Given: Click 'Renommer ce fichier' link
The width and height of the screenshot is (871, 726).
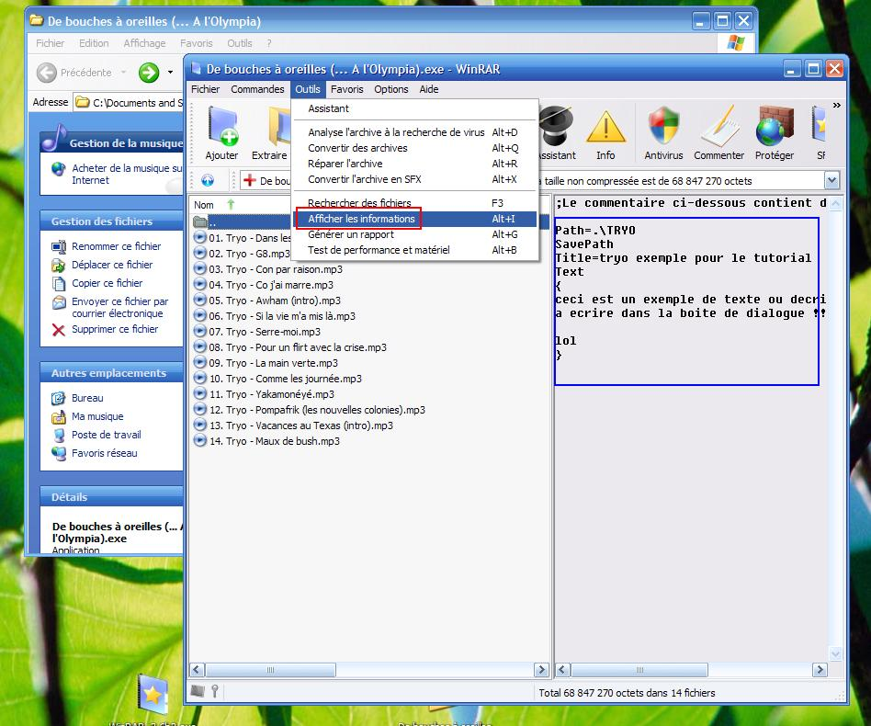Looking at the screenshot, I should tap(116, 246).
